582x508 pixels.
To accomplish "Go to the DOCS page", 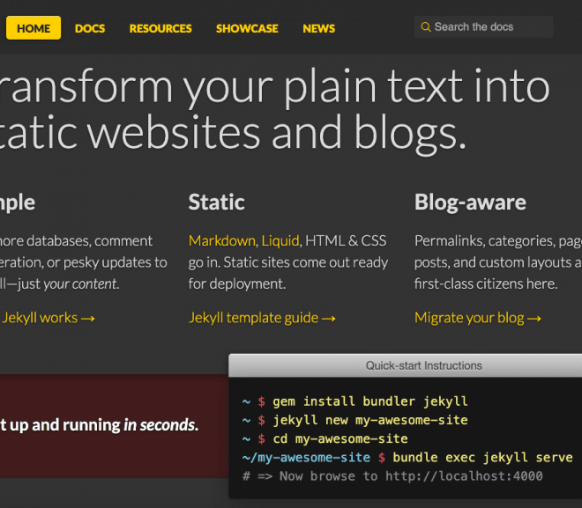I will click(x=90, y=28).
